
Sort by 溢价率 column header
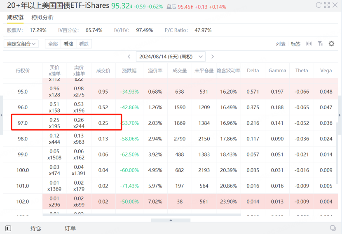point(155,71)
